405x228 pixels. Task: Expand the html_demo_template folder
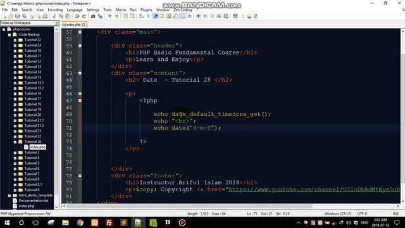(x=9, y=196)
